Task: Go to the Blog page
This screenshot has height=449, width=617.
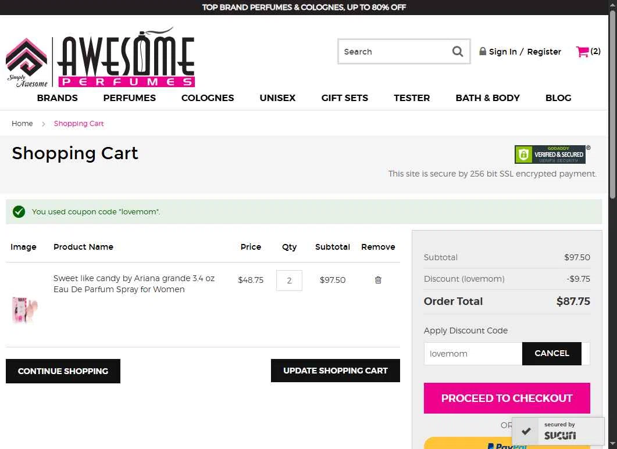Action: click(558, 98)
